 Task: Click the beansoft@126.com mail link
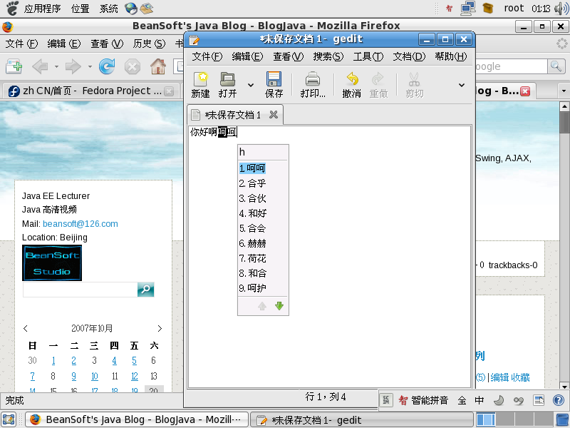click(81, 224)
